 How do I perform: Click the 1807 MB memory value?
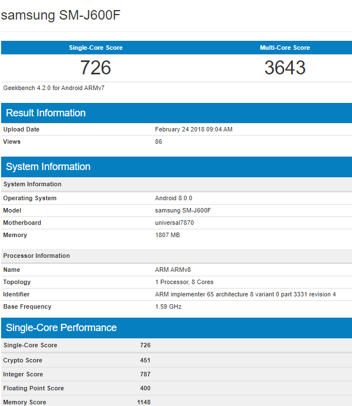167,235
